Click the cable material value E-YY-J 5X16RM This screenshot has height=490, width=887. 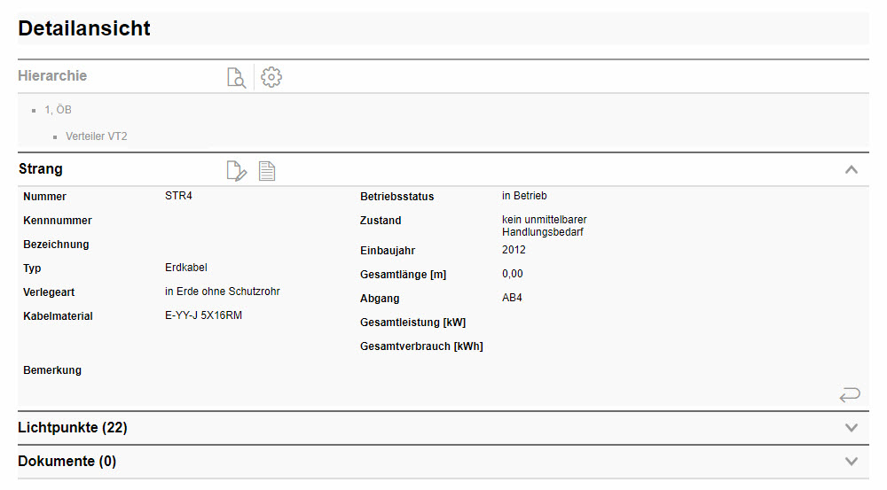pos(203,315)
